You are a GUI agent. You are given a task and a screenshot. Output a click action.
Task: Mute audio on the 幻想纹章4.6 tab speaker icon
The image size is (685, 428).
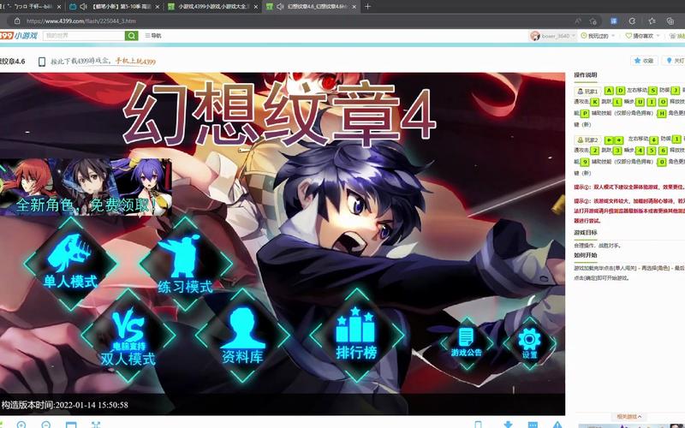click(x=280, y=7)
